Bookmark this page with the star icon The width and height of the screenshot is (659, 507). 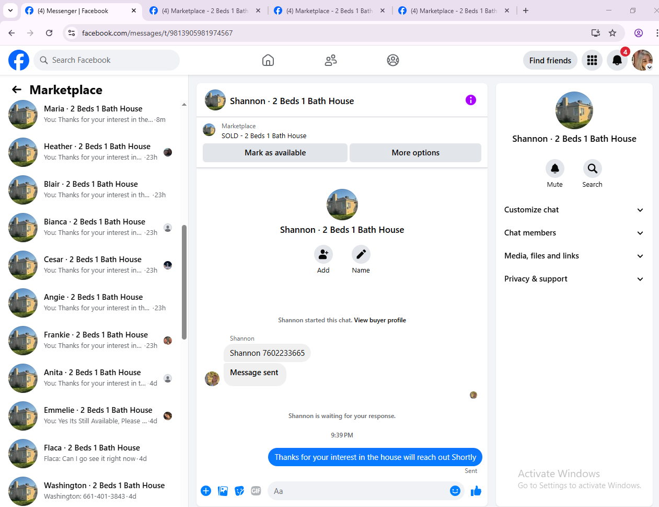pyautogui.click(x=612, y=33)
